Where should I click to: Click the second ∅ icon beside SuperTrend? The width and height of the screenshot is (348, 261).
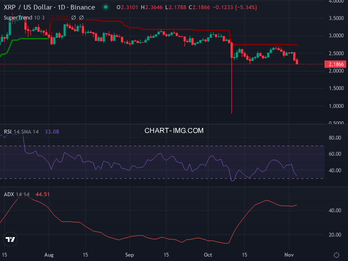point(81,18)
